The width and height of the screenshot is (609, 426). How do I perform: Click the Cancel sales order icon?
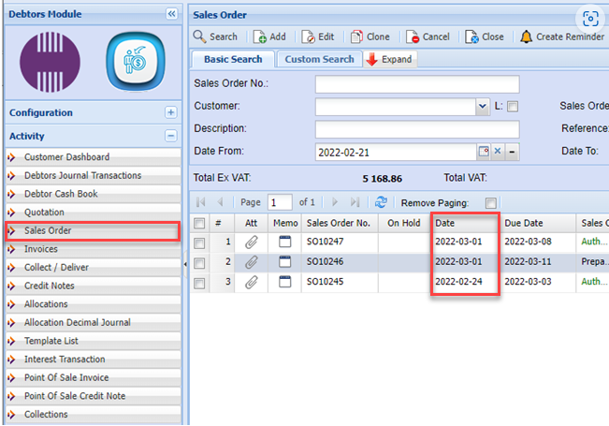pyautogui.click(x=413, y=37)
